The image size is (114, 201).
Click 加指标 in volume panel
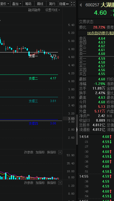coord(40,152)
